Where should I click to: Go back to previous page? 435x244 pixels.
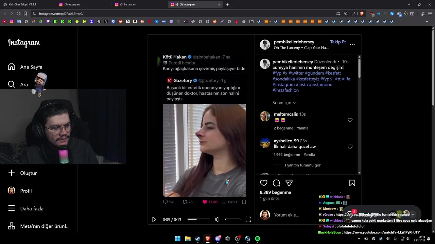coord(5,14)
